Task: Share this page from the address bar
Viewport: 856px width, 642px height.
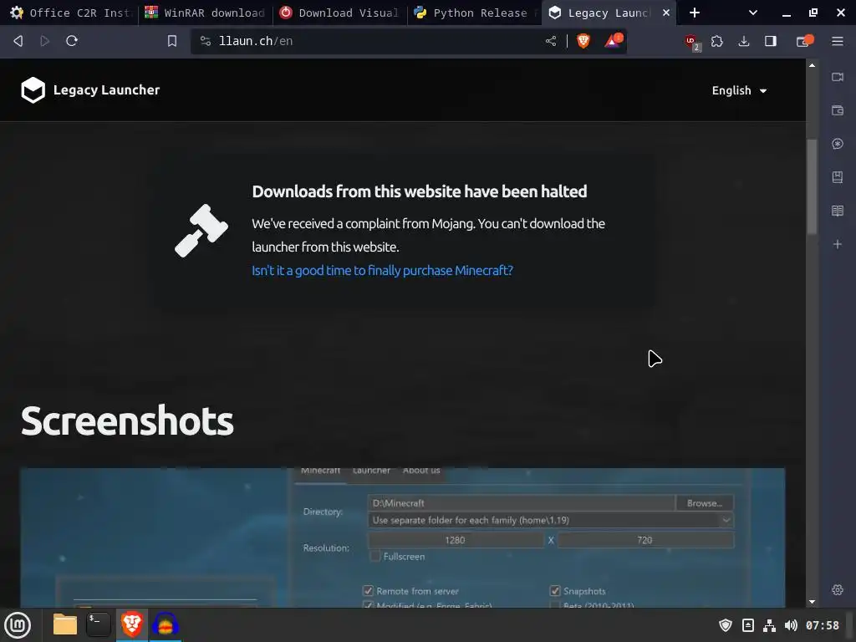Action: (551, 41)
